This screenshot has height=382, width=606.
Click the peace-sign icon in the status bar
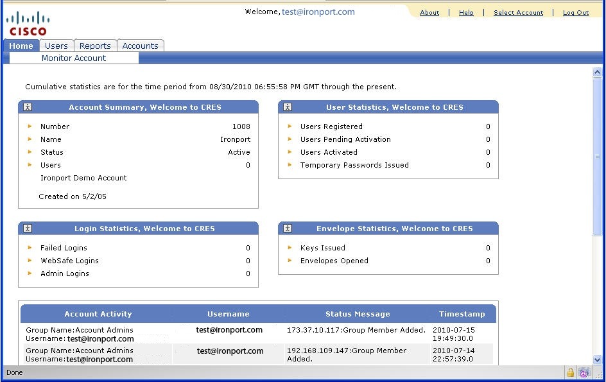(583, 372)
